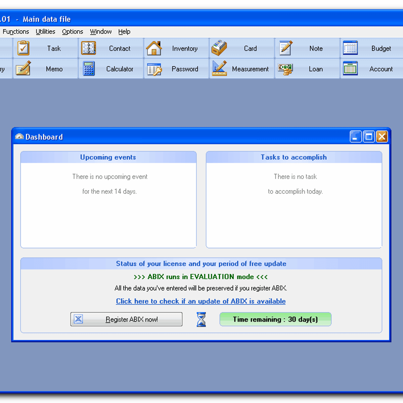Open the Password key icon
The height and width of the screenshot is (403, 403).
click(154, 69)
